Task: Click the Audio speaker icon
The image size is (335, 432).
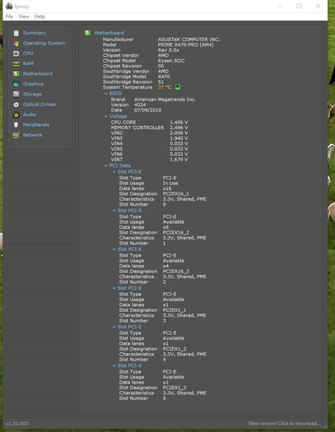Action: point(16,114)
